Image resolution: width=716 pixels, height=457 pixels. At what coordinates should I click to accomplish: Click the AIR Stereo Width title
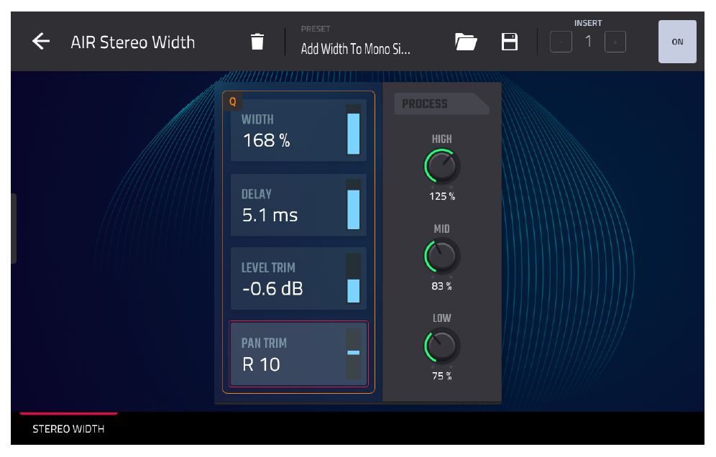point(132,42)
